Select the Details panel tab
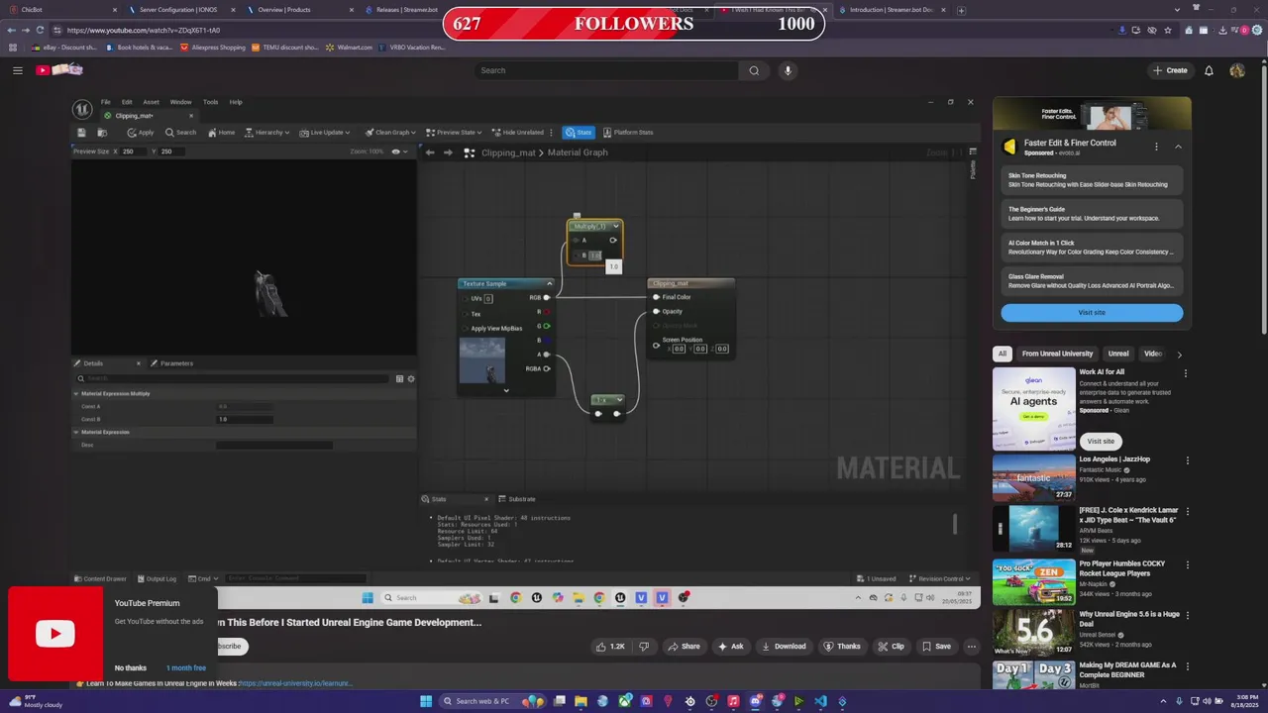 click(x=93, y=363)
